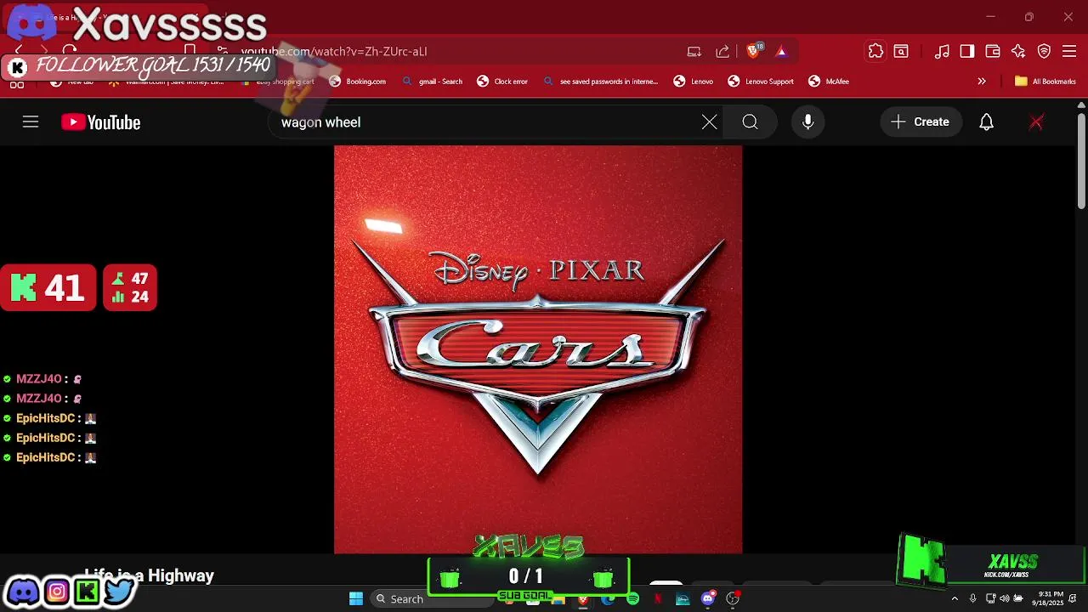Open the Booking.com bookmark
Image resolution: width=1088 pixels, height=612 pixels.
pos(358,82)
